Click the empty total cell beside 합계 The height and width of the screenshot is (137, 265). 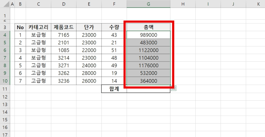coord(148,89)
